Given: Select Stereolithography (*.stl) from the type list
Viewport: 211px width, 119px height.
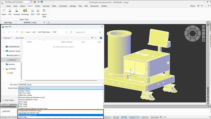Looking at the screenshot, I should [61, 115].
